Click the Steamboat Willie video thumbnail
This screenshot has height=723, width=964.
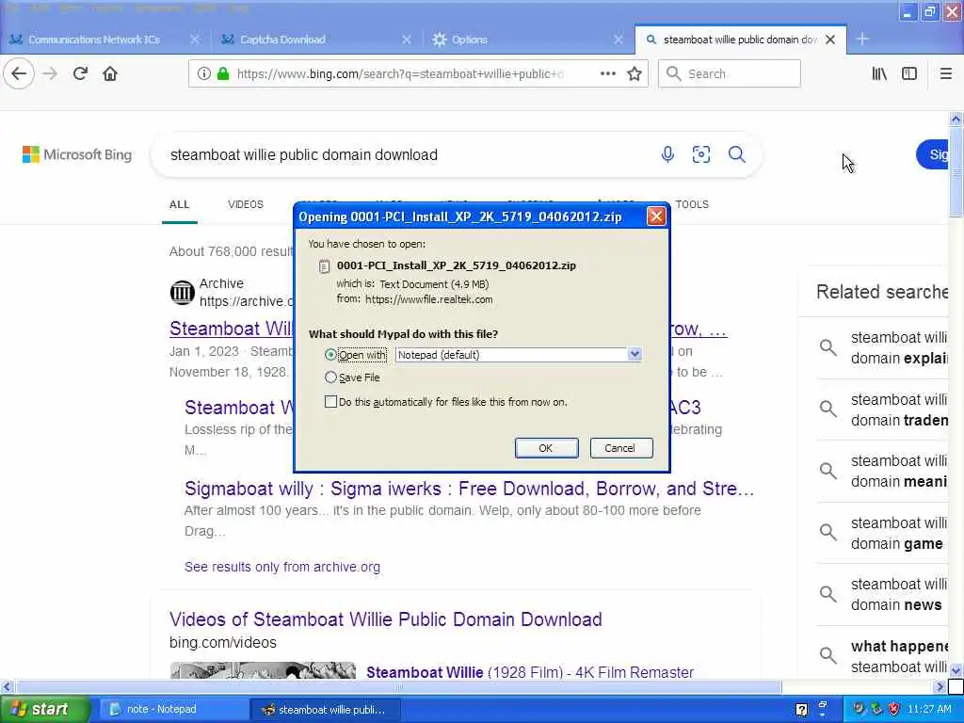coord(263,670)
